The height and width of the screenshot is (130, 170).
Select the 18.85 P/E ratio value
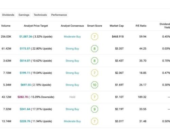point(143,73)
